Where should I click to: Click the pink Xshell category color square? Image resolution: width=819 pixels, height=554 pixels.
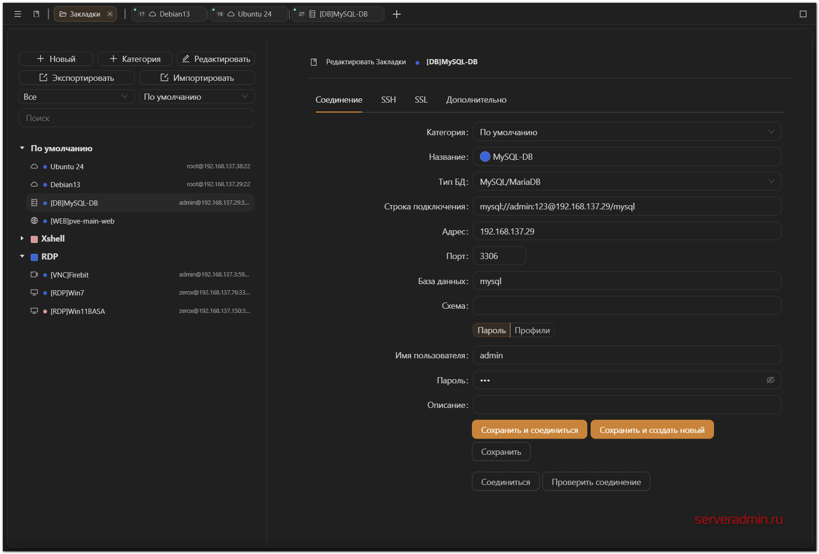pyautogui.click(x=34, y=239)
